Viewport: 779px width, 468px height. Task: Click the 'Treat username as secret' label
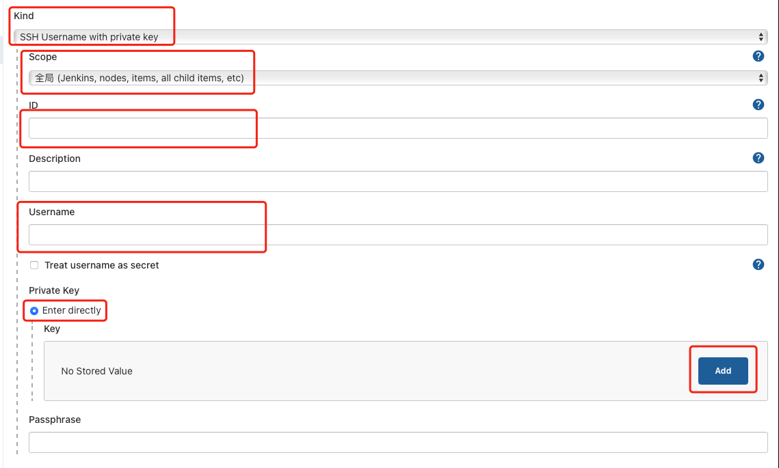point(102,265)
